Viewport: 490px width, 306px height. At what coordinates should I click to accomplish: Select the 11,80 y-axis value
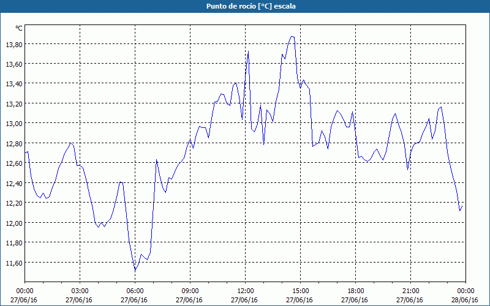[14, 243]
